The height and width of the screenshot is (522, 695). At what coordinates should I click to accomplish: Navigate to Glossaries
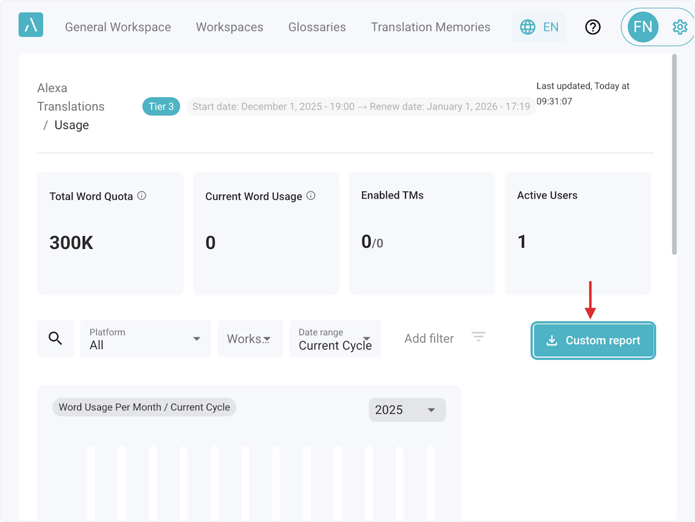coord(317,27)
